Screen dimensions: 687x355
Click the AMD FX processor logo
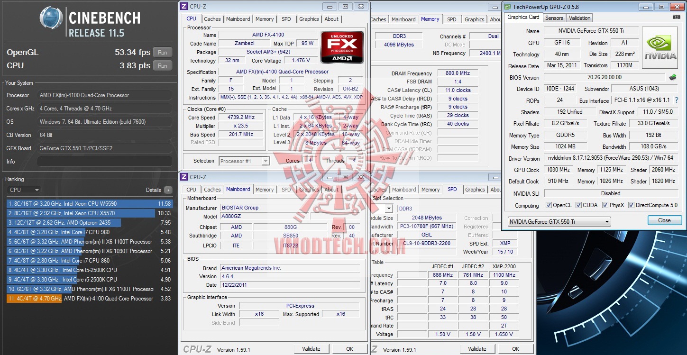click(342, 47)
